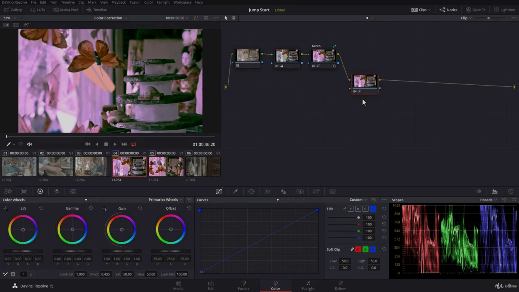Select the Qualifier eyedropper tool

click(235, 191)
